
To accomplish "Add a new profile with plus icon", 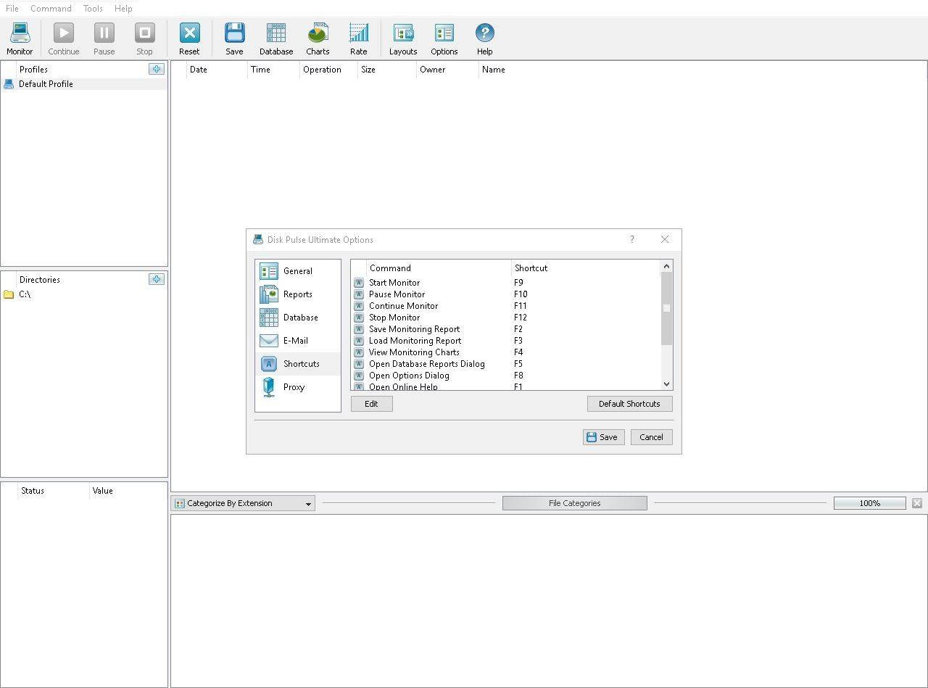I will pos(156,69).
